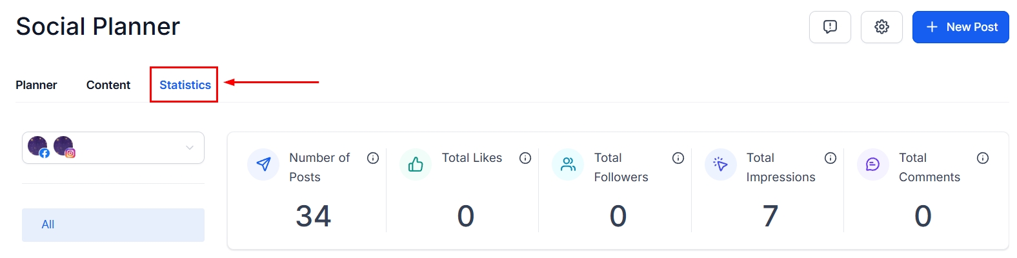
Task: Click the Total Followers people icon
Action: [x=568, y=164]
